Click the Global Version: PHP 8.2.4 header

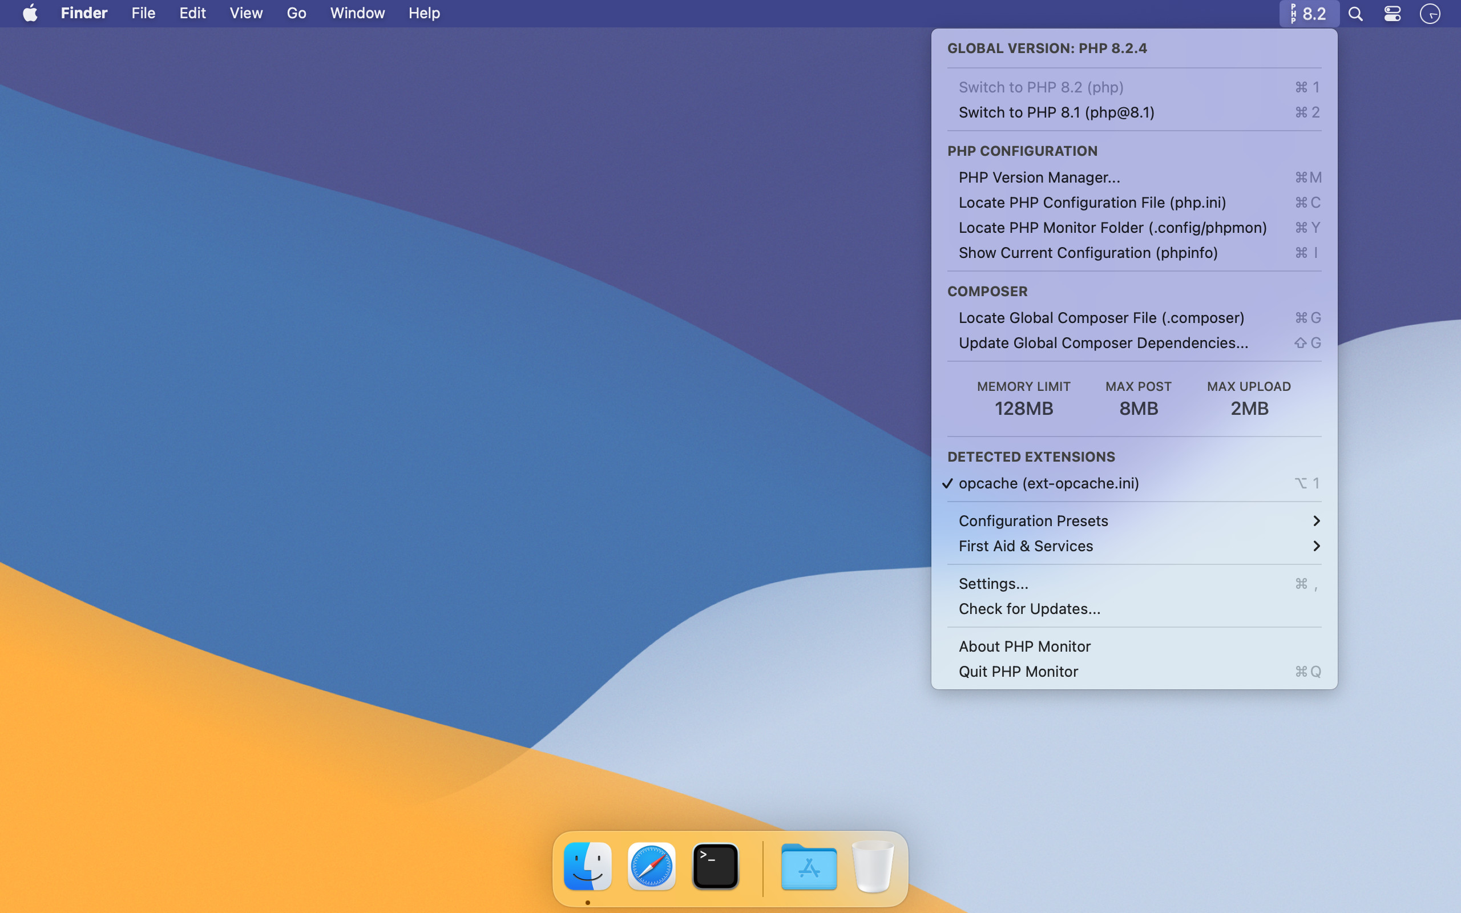[x=1047, y=49]
